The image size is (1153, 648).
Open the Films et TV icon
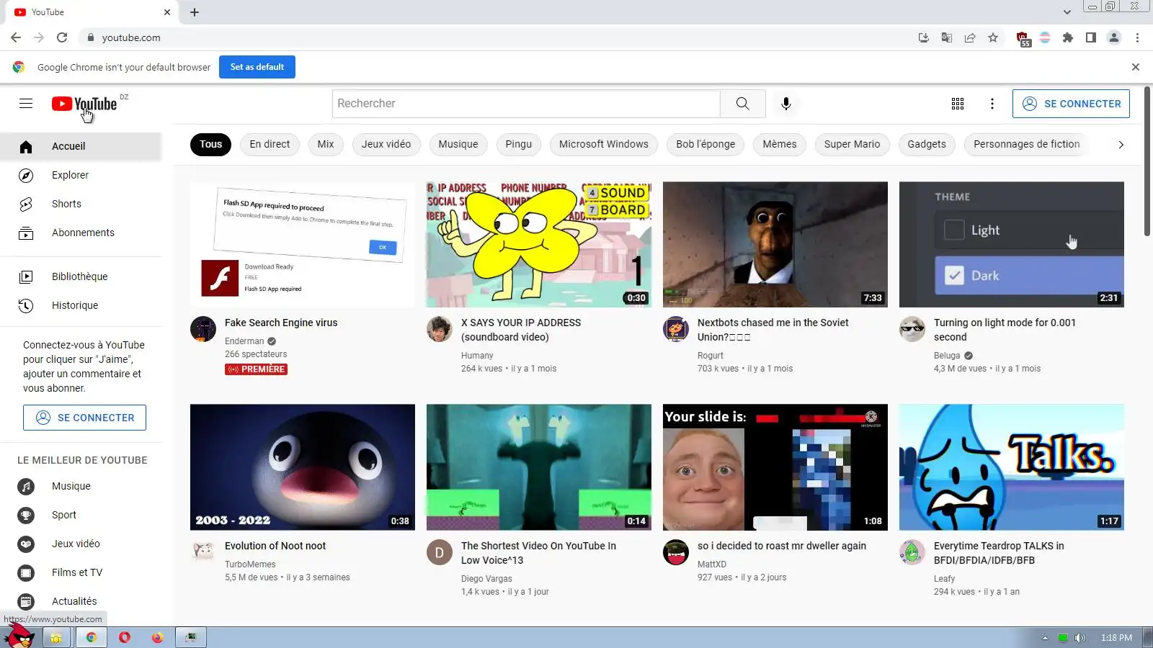tap(26, 572)
